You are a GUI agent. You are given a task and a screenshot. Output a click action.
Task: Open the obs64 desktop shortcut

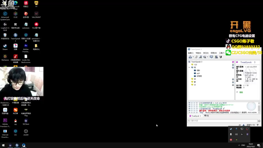pyautogui.click(x=26, y=132)
